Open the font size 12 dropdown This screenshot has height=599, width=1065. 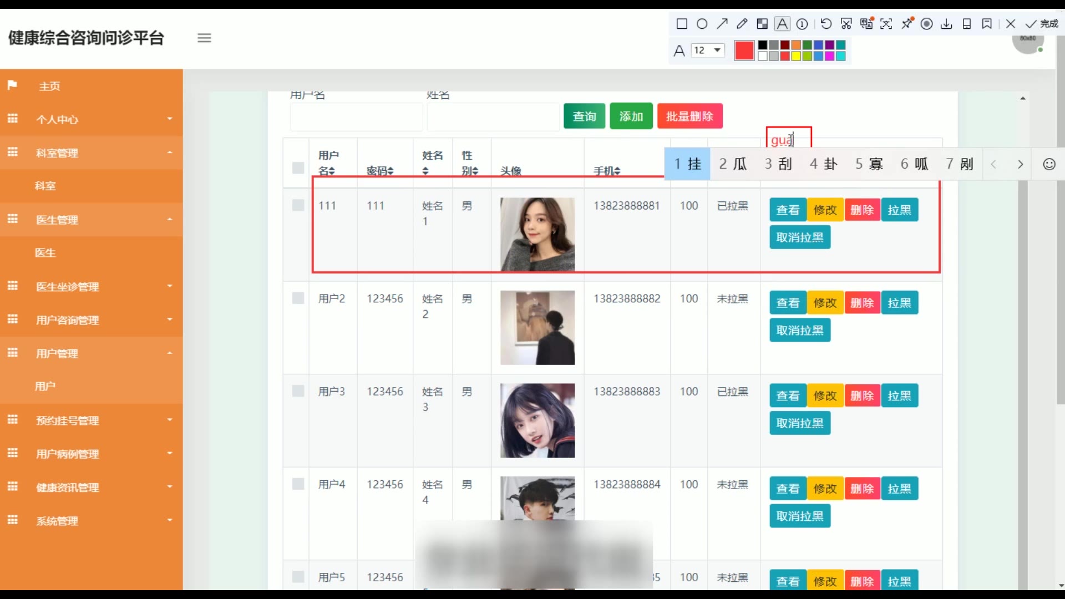pyautogui.click(x=708, y=50)
